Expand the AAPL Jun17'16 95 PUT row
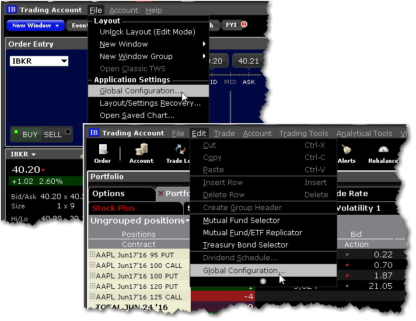 92,254
